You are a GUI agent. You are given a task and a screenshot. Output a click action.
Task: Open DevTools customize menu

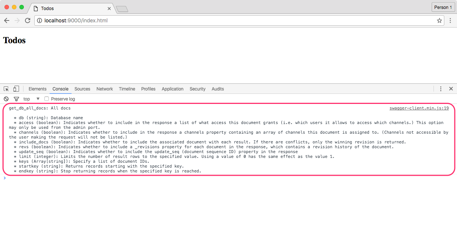[441, 89]
